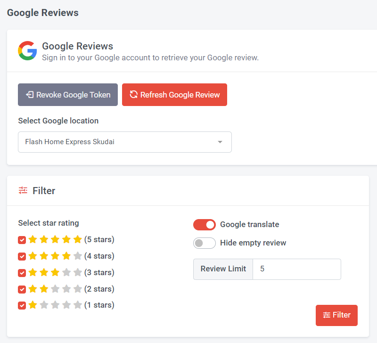Apply filters with the red Filter button

336,315
